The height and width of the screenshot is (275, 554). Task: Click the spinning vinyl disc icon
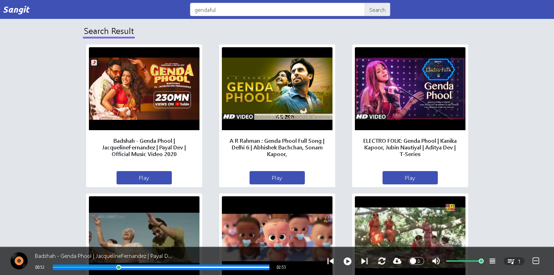(19, 261)
